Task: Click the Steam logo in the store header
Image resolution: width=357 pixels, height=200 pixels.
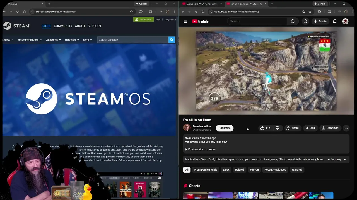Action: pos(16,26)
